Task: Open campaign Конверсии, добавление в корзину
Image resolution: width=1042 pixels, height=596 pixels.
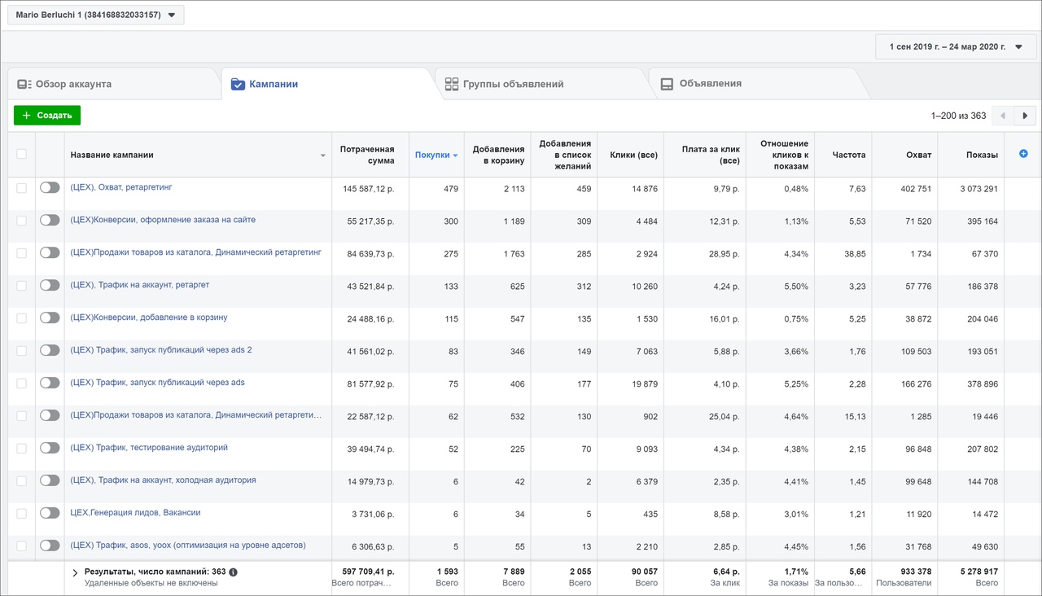Action: pos(149,318)
